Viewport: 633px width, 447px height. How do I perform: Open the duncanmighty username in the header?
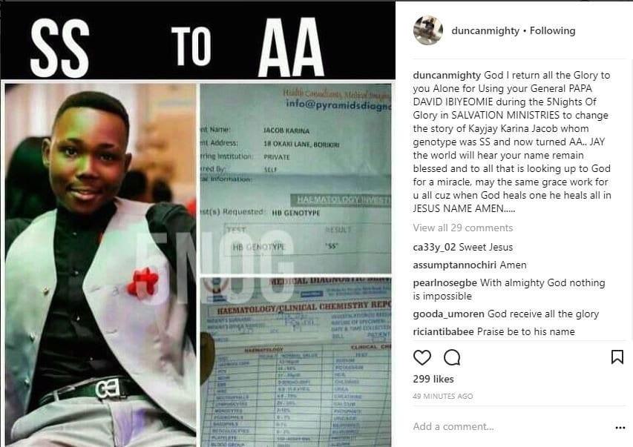tap(485, 30)
